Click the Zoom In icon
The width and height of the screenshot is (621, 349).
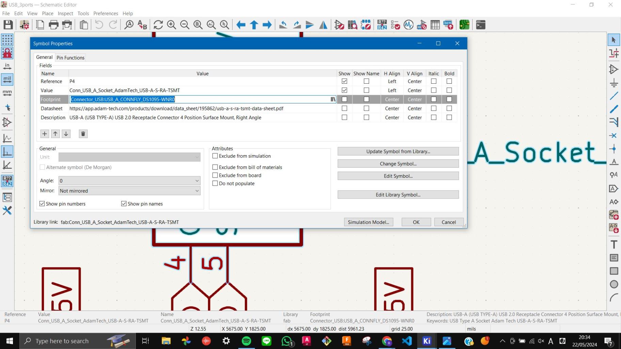pos(172,25)
